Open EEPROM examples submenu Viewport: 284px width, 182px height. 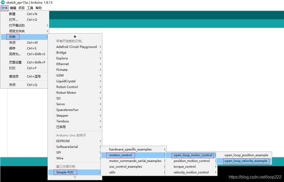point(75,141)
